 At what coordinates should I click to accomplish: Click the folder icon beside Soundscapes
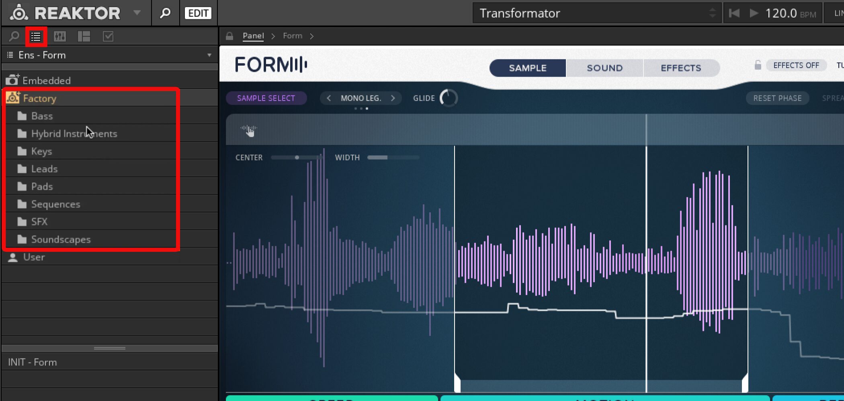point(22,239)
